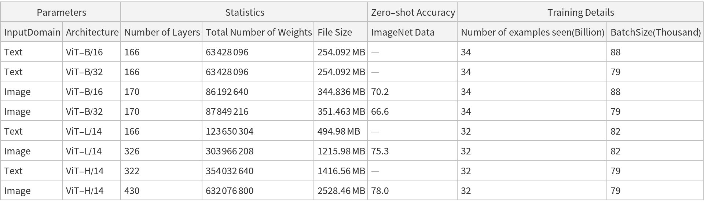Click the ImageNet Data column header

point(403,32)
